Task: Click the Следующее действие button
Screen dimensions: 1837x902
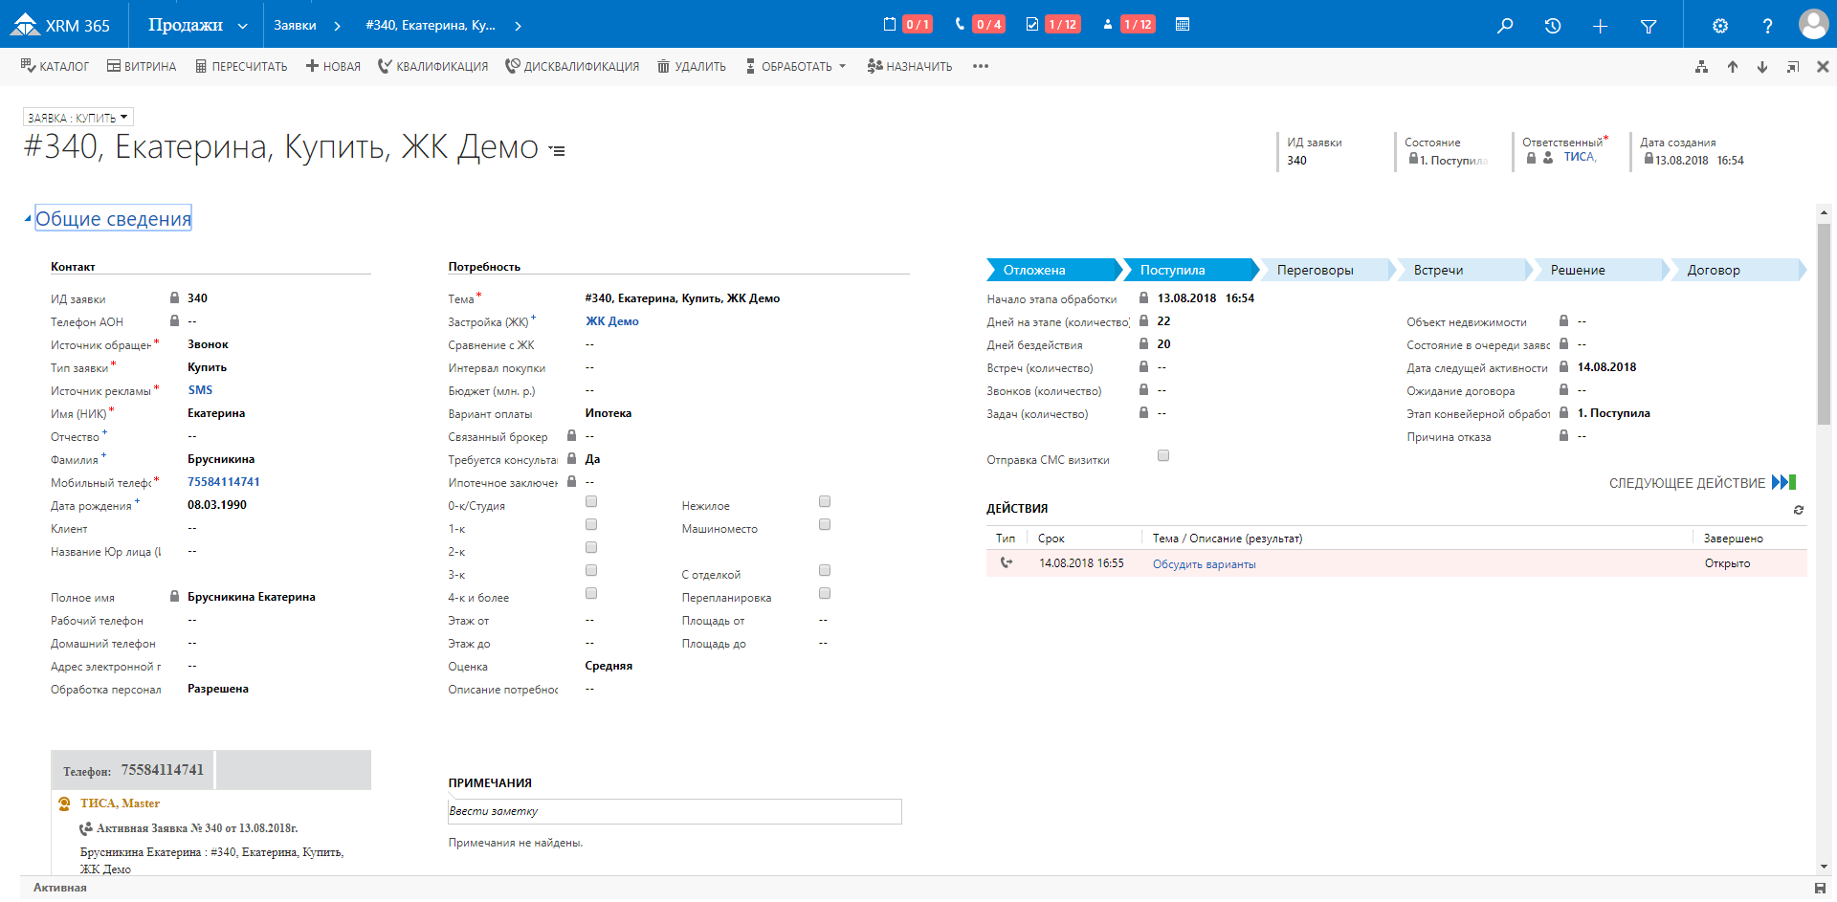Action: pos(1702,483)
